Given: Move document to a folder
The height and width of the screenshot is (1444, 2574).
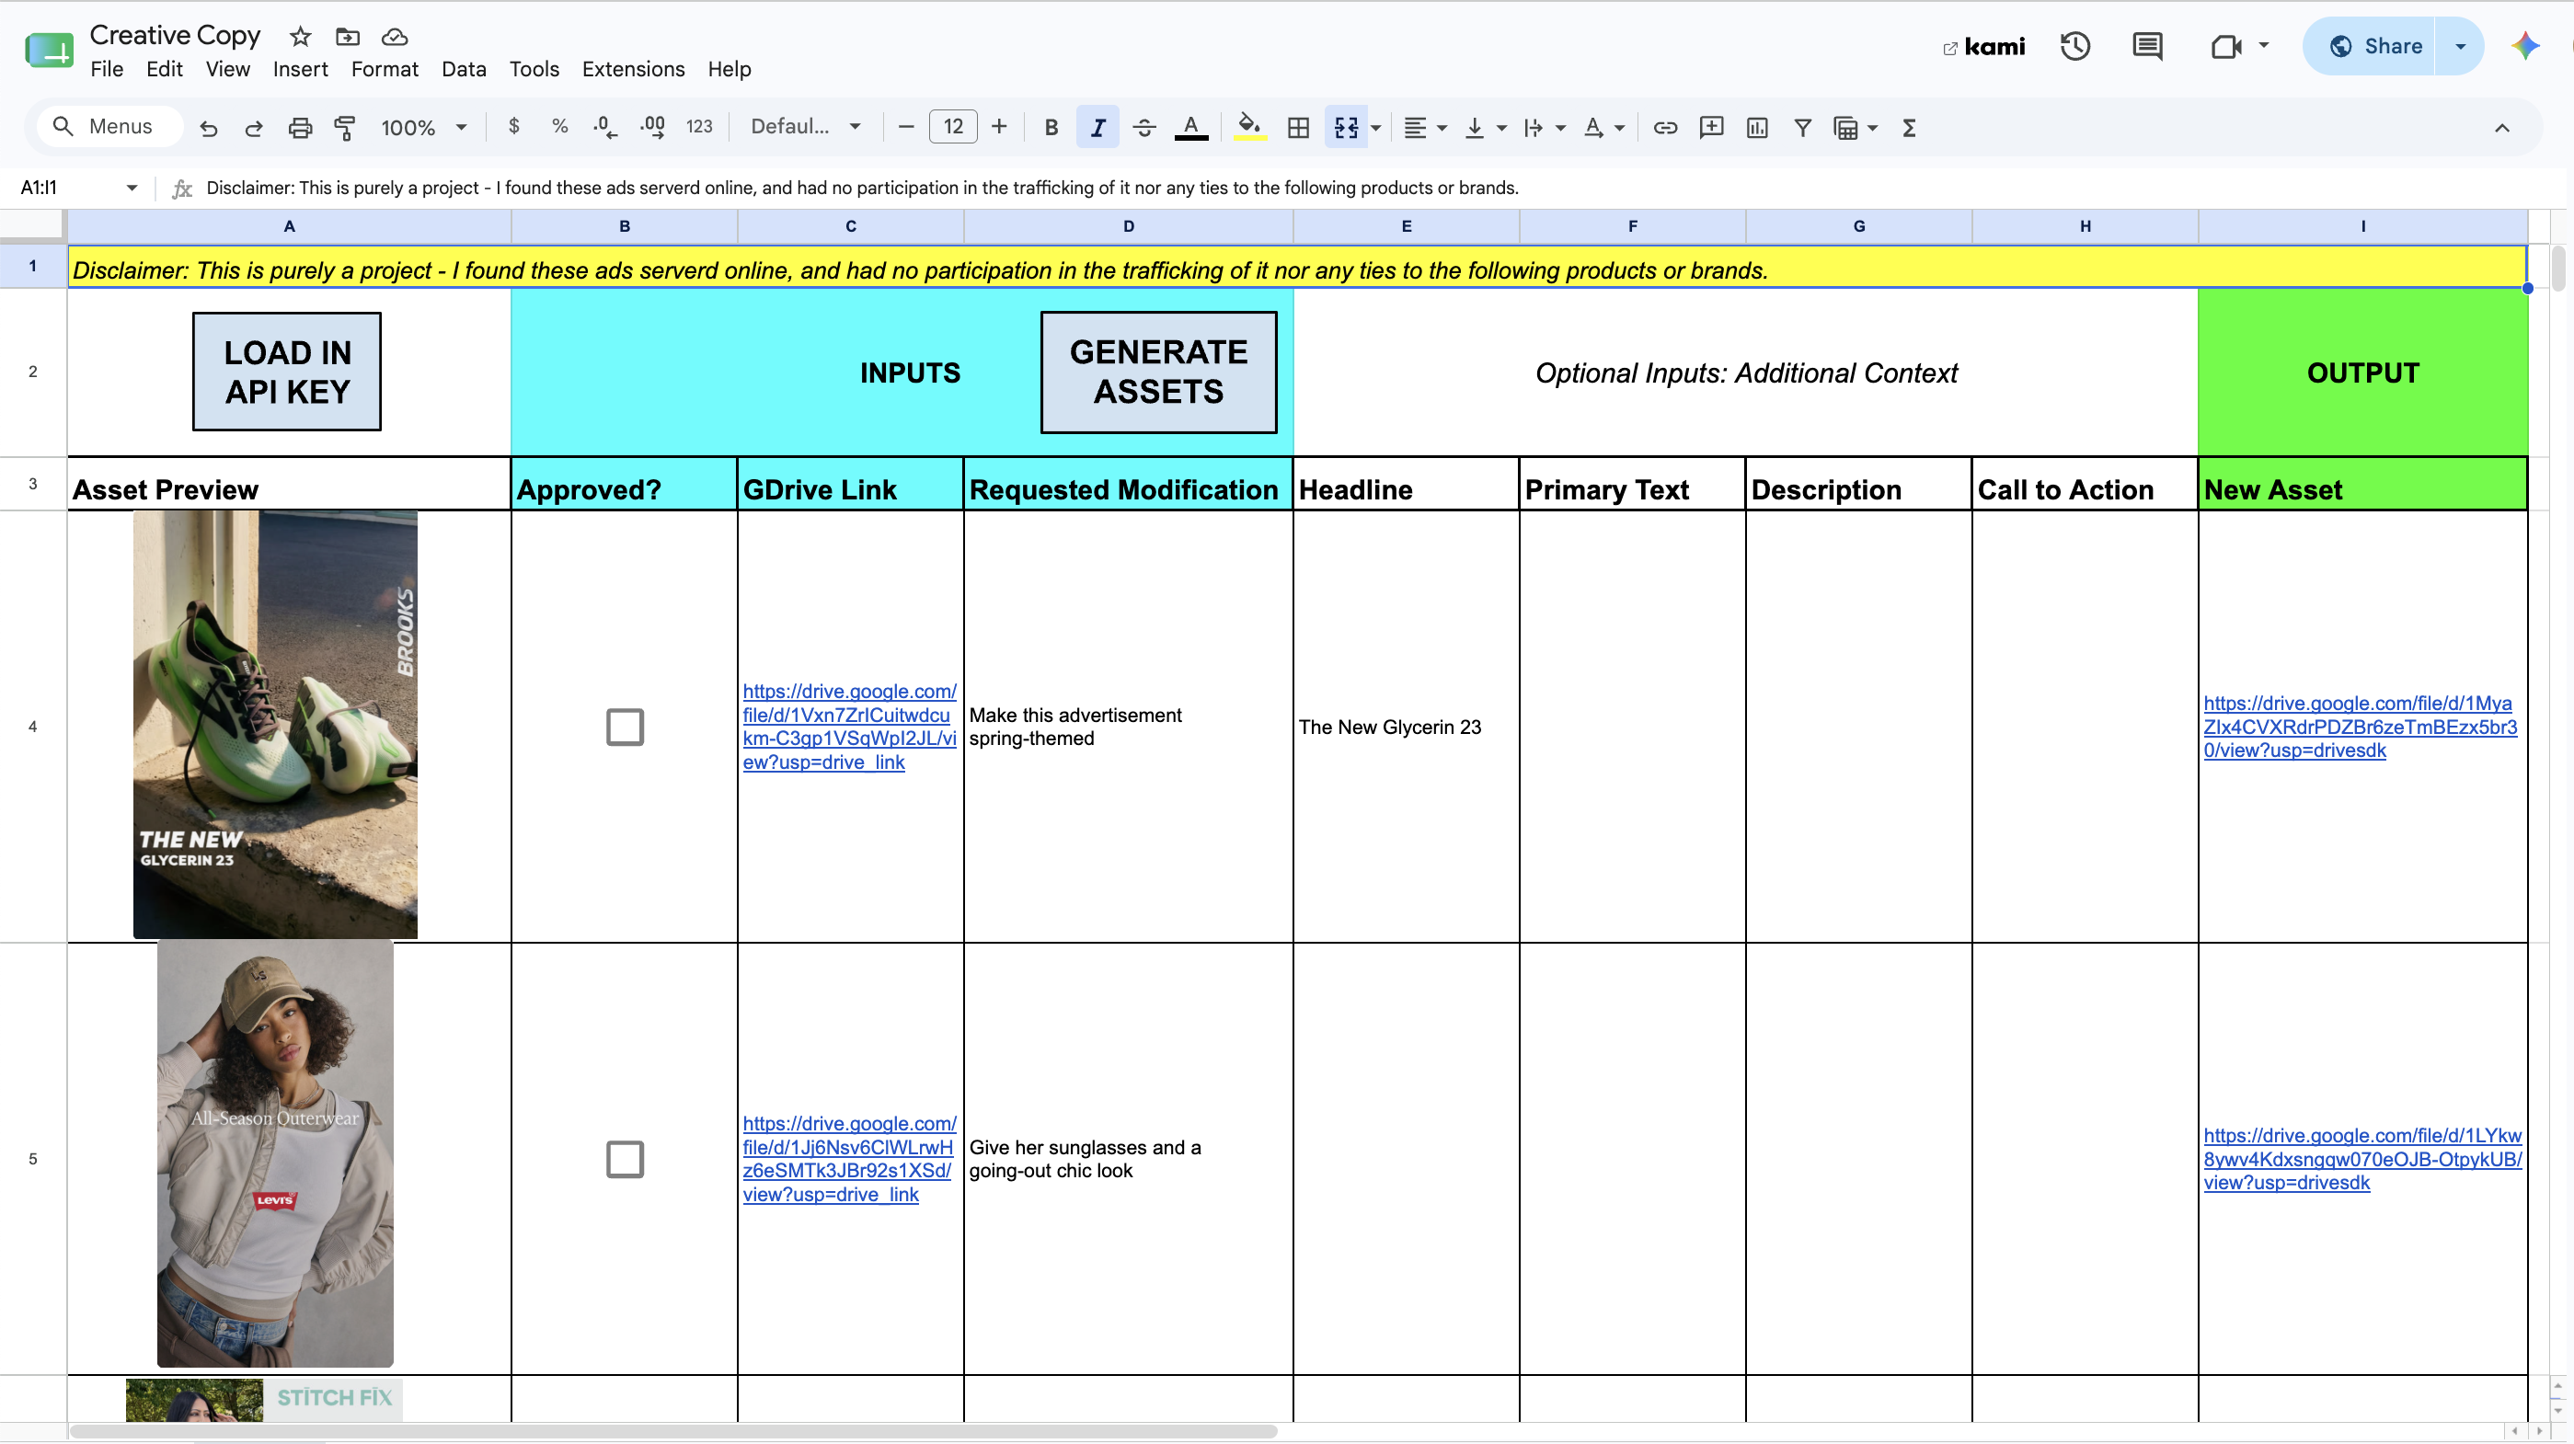Looking at the screenshot, I should tap(348, 37).
